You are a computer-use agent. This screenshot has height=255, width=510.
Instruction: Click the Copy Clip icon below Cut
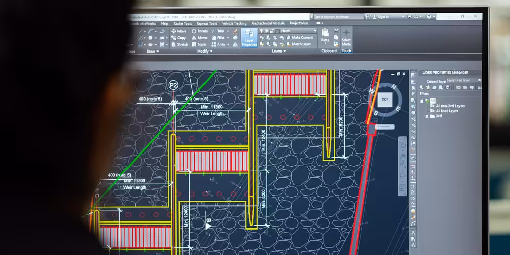pos(336,38)
